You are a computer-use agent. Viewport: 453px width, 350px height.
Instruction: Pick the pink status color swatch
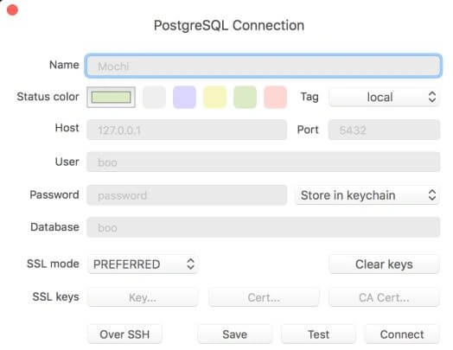tap(275, 97)
